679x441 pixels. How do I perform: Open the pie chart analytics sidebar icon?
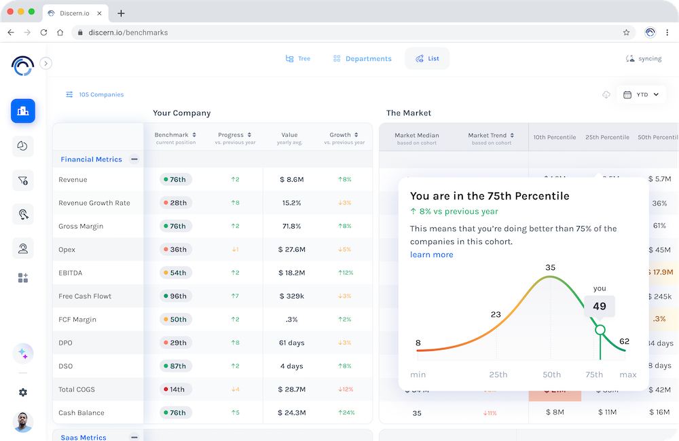pyautogui.click(x=22, y=146)
